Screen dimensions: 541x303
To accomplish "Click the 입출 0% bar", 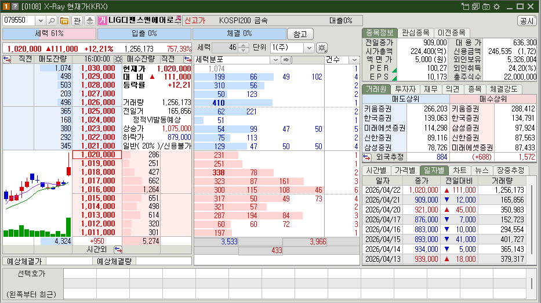I will point(144,34).
